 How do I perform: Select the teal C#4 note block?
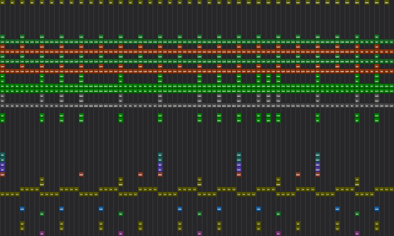pyautogui.click(x=239, y=160)
